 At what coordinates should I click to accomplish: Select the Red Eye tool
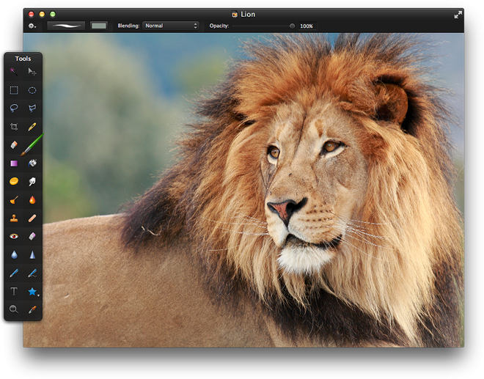pyautogui.click(x=14, y=236)
